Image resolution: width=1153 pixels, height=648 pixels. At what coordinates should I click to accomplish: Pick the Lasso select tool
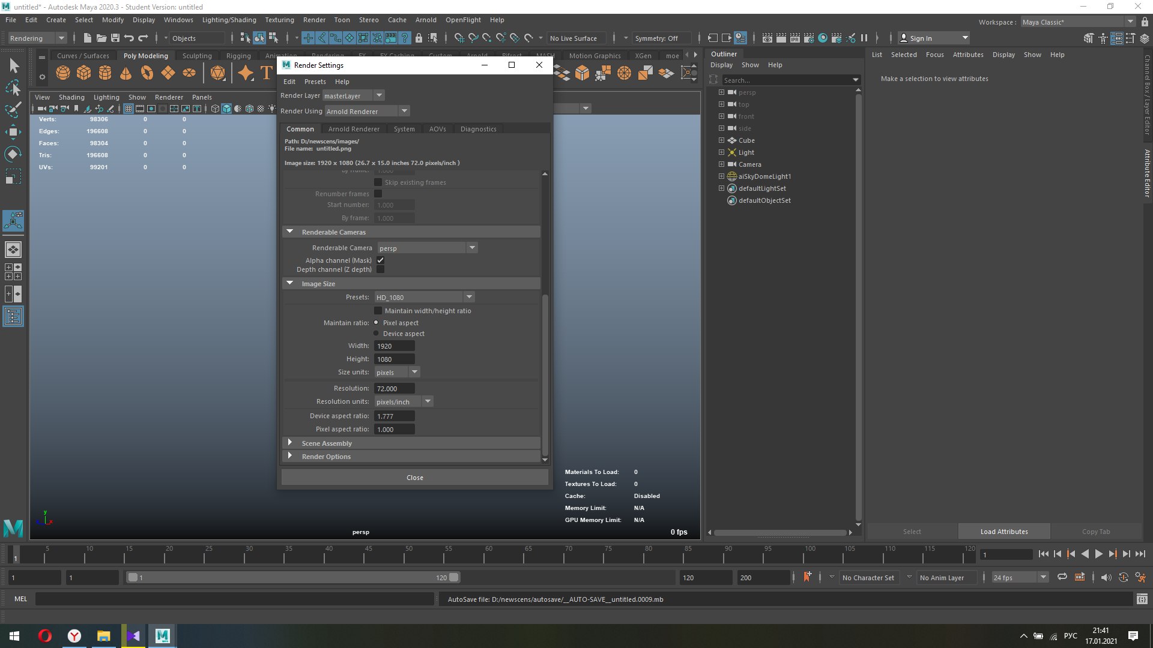(13, 88)
